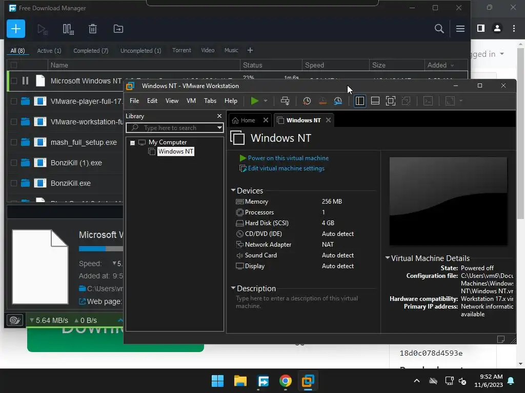
Task: Check the BonziKill (1).exe checkbox
Action: (x=14, y=163)
